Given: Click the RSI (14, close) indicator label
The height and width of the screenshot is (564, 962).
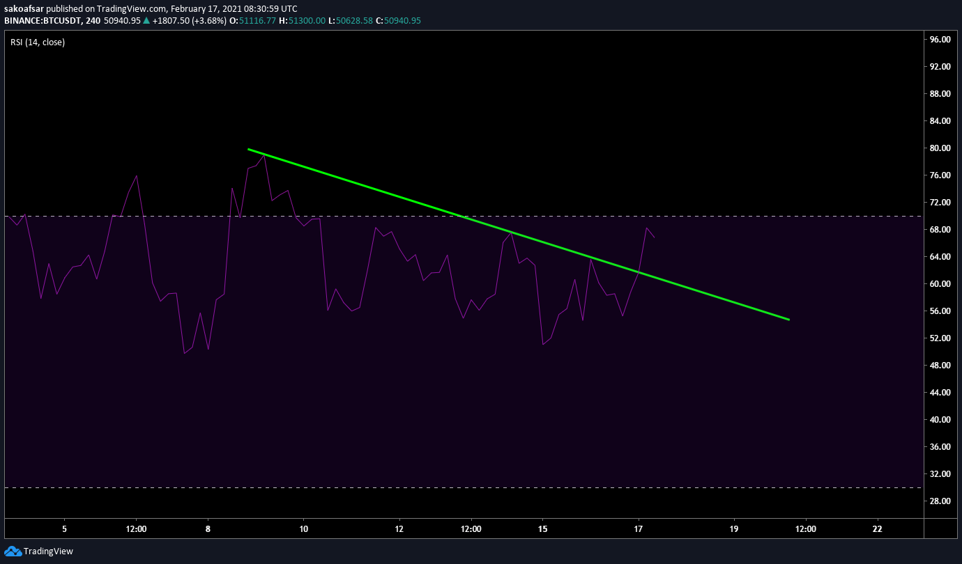Looking at the screenshot, I should coord(38,42).
